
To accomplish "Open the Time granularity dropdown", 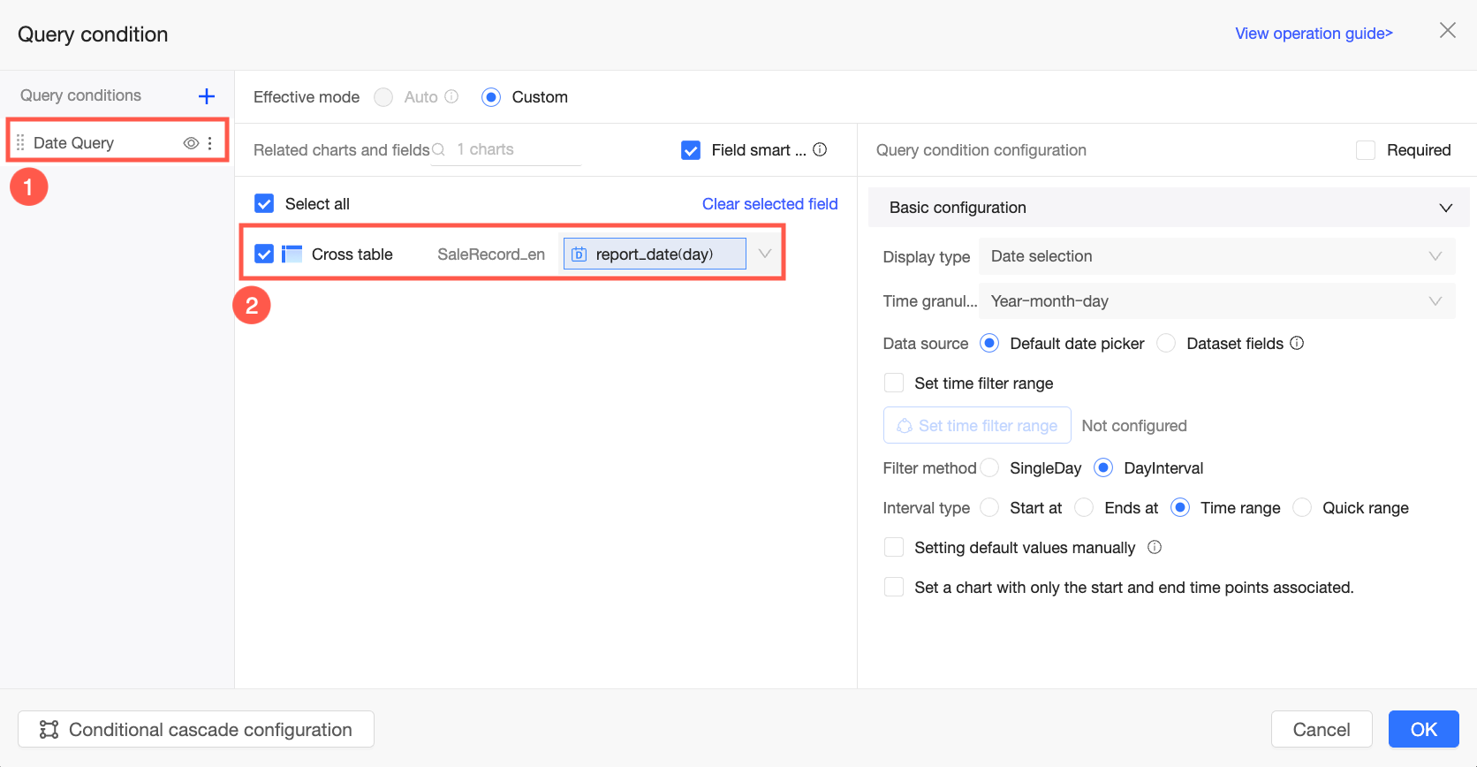I will click(x=1216, y=301).
